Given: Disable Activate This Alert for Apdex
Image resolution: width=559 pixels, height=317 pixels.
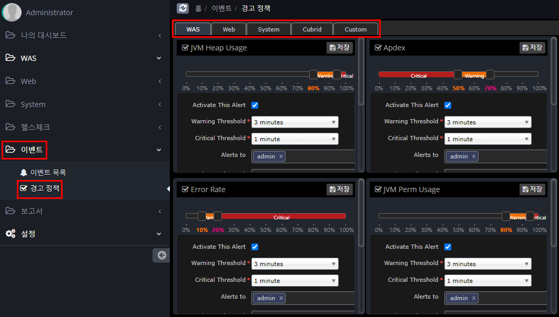Looking at the screenshot, I should [448, 105].
